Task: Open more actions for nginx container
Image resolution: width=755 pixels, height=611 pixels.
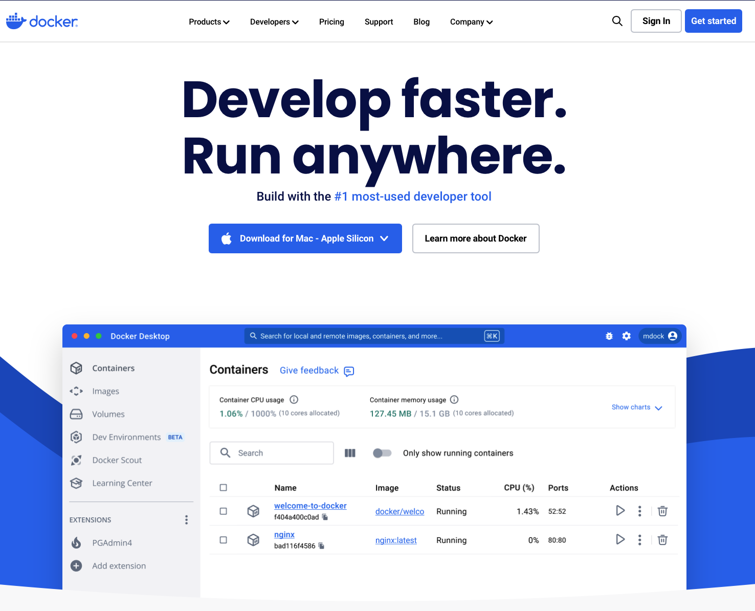Action: [x=639, y=539]
